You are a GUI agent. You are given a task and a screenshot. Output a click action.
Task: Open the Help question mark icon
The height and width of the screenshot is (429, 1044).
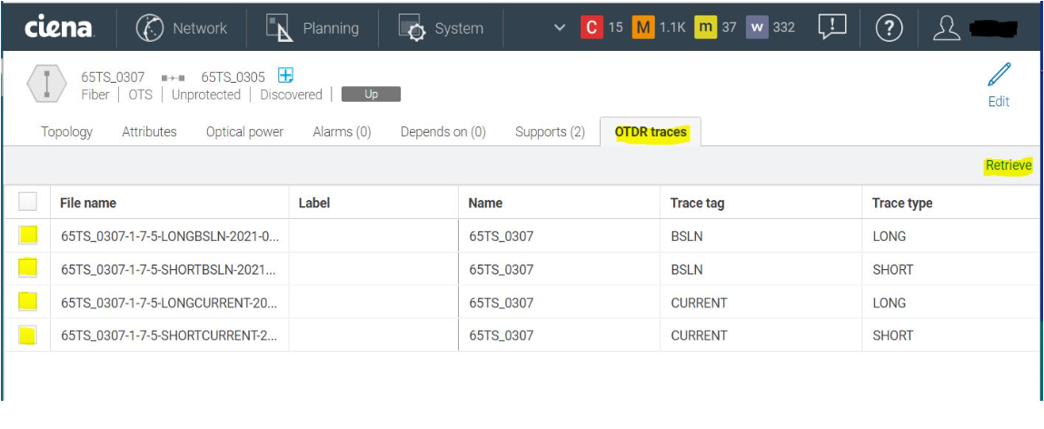889,28
